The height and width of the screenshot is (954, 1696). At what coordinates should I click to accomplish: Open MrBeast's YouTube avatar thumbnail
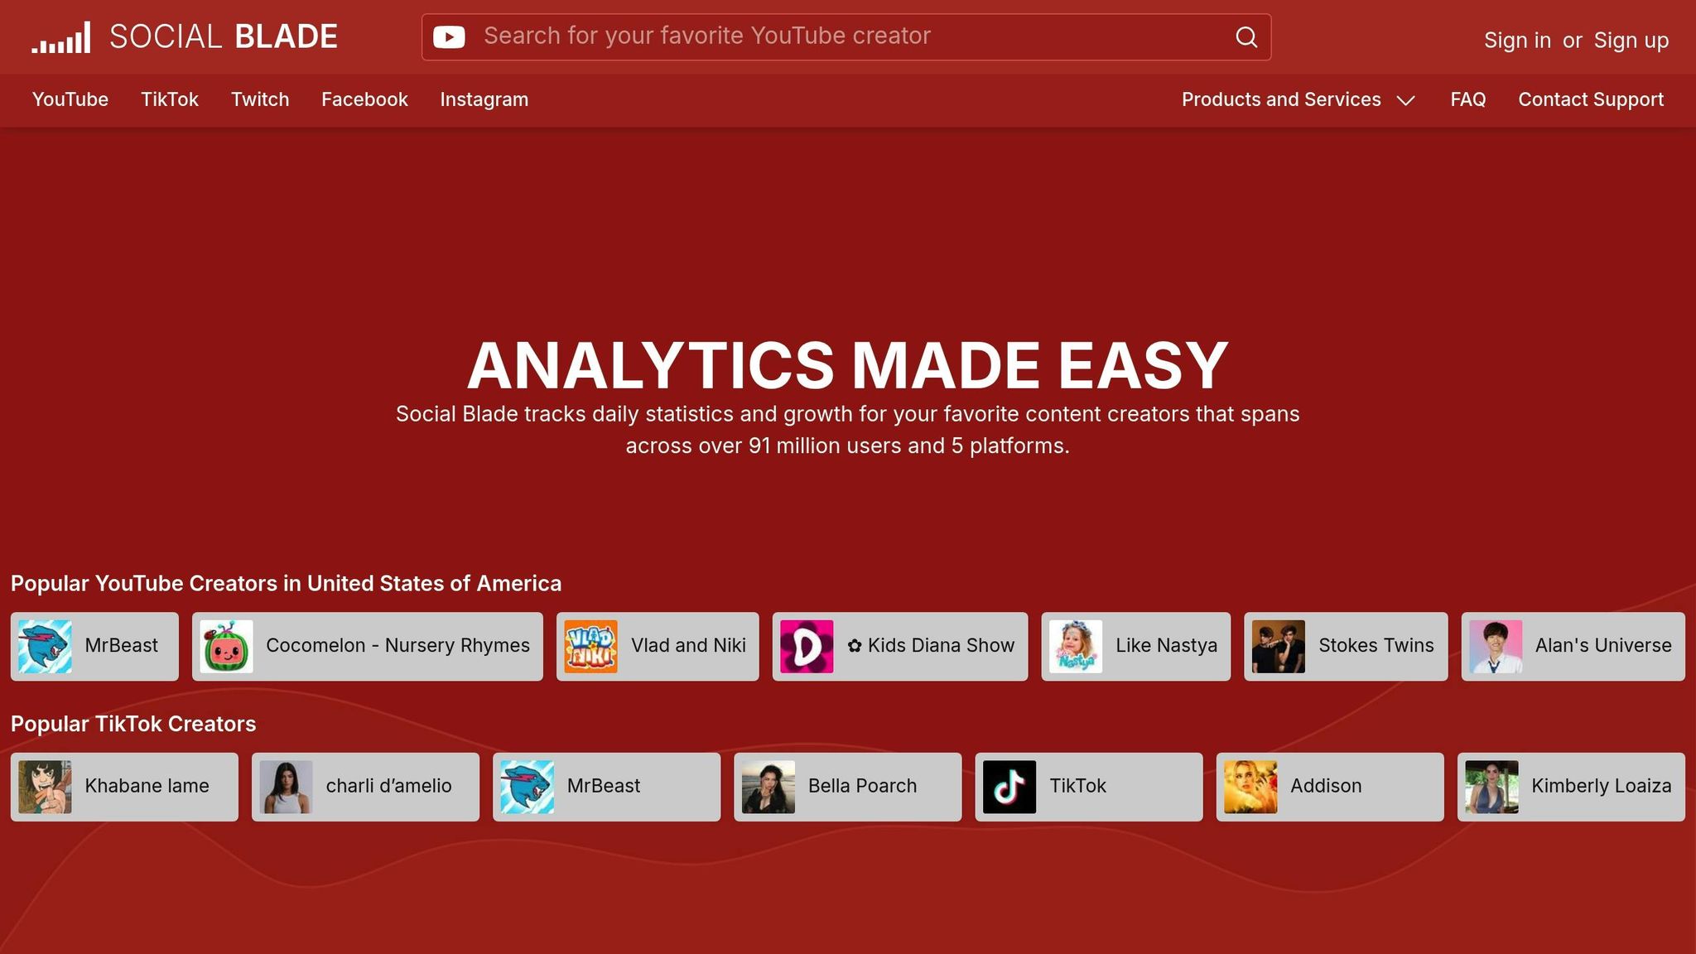tap(45, 646)
